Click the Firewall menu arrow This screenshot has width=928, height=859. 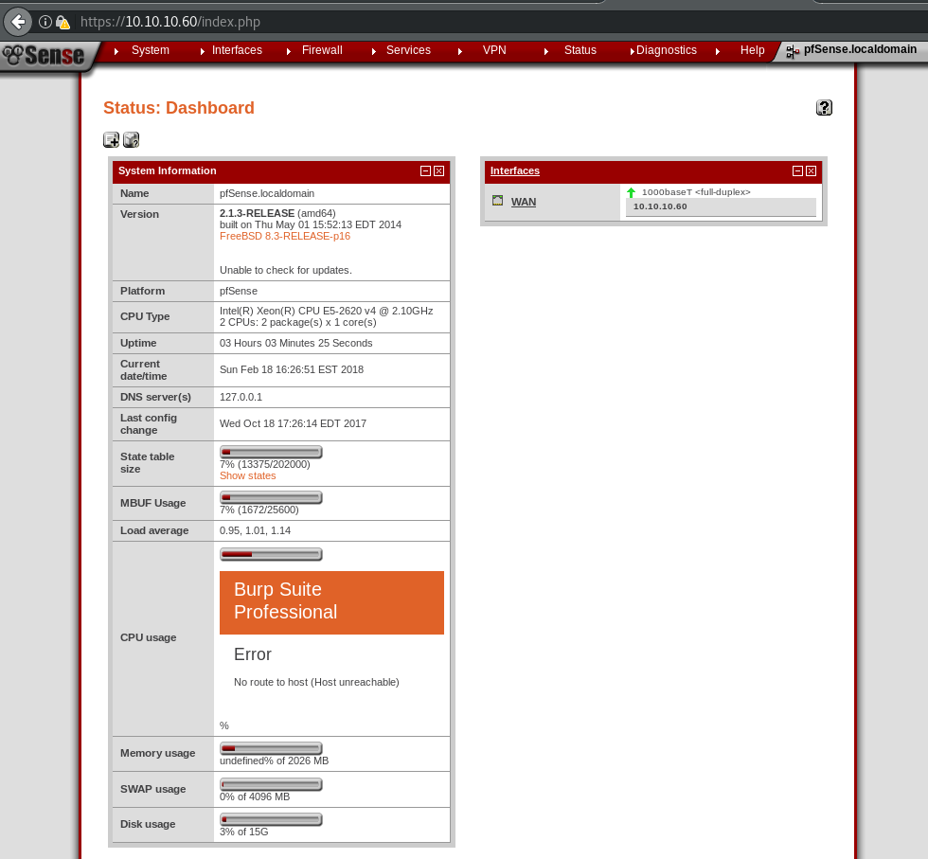coord(289,51)
